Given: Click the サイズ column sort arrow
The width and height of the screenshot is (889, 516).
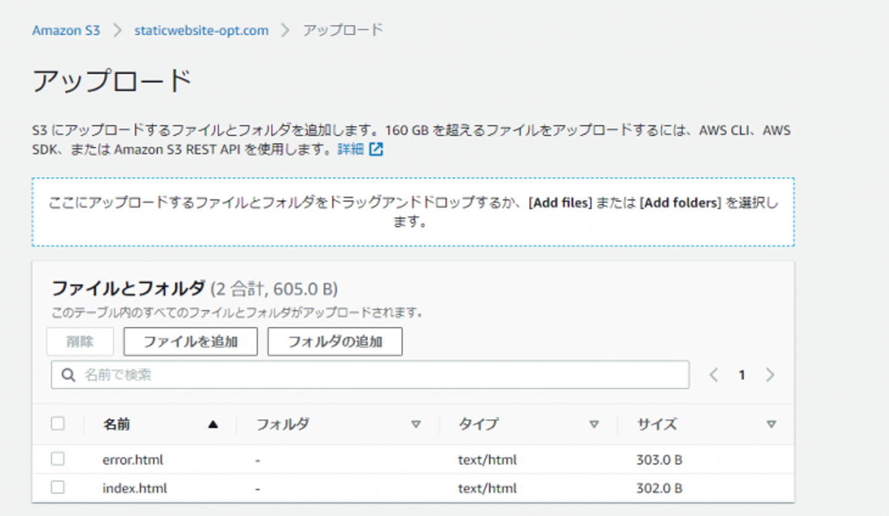Looking at the screenshot, I should point(770,424).
